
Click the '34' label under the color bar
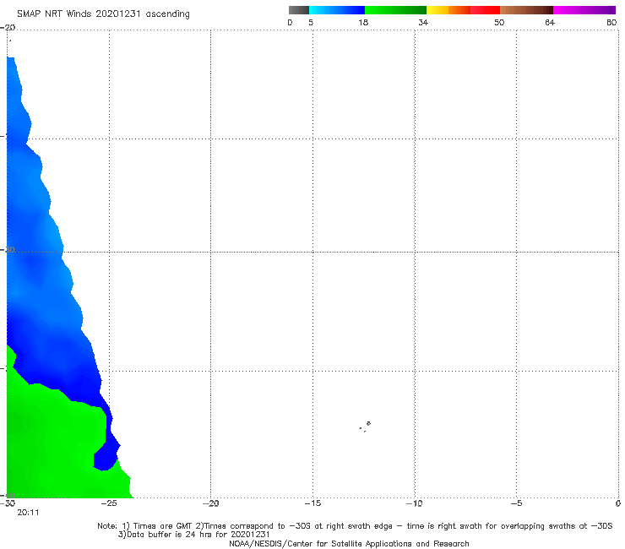(423, 22)
